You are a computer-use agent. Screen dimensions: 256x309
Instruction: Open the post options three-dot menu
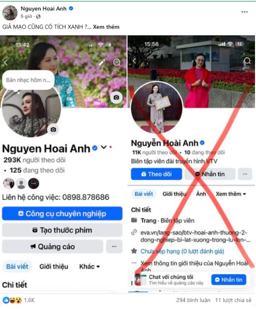pos(244,12)
